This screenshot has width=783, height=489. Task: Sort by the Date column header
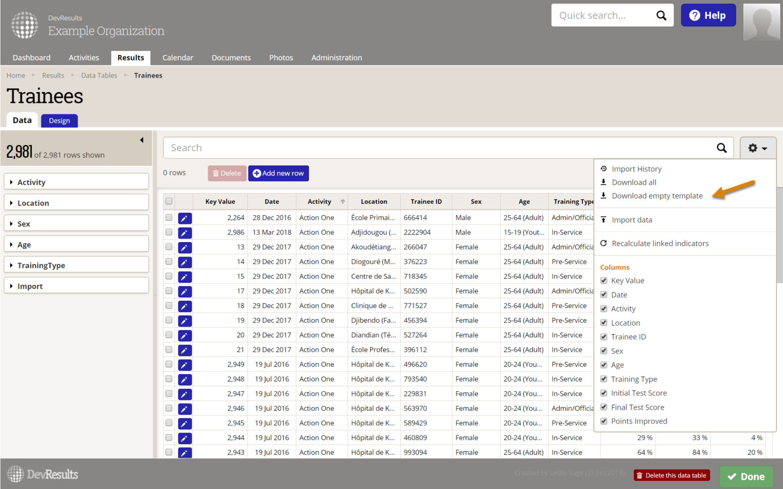tap(272, 201)
